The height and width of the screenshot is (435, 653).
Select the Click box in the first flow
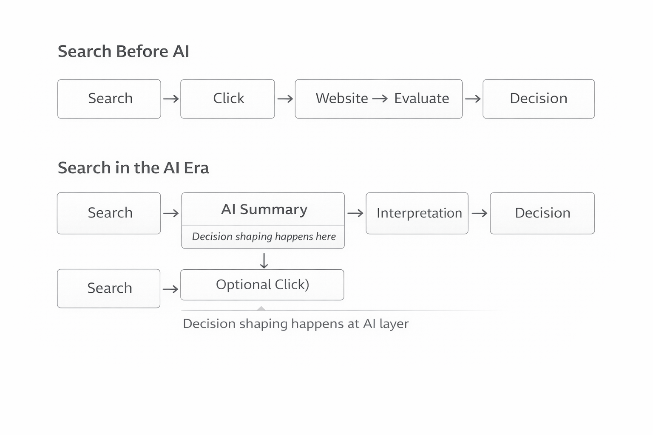tap(228, 99)
